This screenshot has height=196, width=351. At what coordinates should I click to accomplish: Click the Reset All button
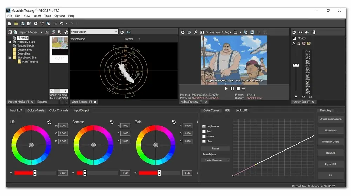[x=330, y=153]
